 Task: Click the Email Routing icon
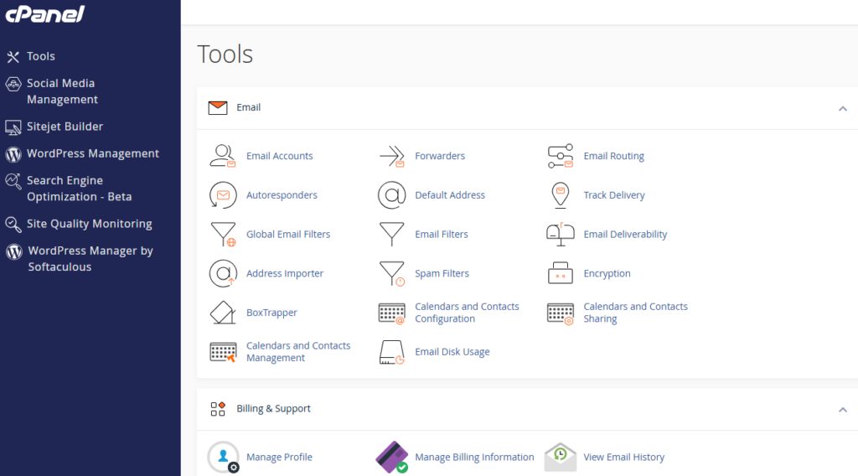[x=561, y=156]
